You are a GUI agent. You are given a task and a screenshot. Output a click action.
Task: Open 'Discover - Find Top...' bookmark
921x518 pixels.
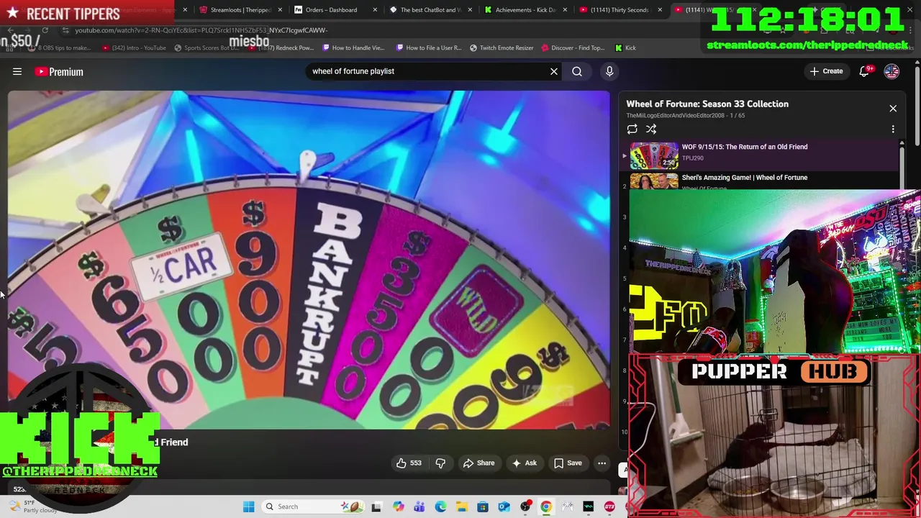[573, 47]
